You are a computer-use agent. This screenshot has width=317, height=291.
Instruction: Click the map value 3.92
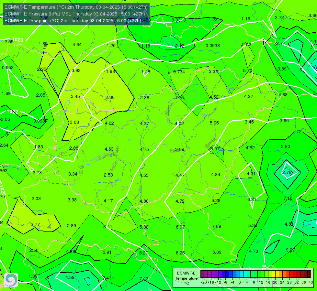[x=76, y=70]
